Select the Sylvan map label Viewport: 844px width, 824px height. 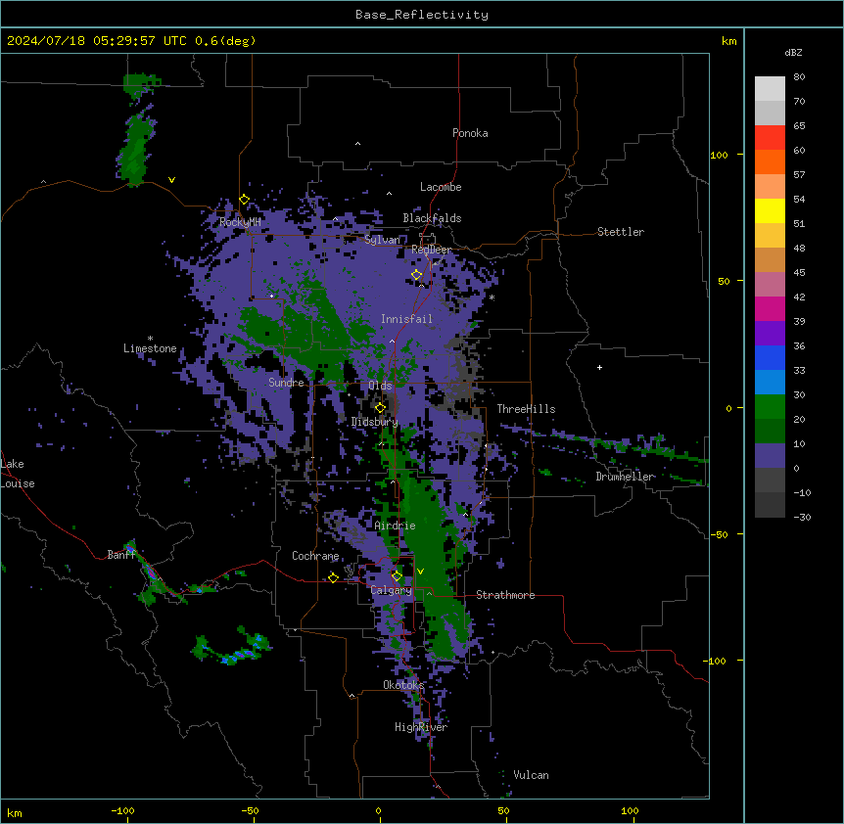(382, 240)
